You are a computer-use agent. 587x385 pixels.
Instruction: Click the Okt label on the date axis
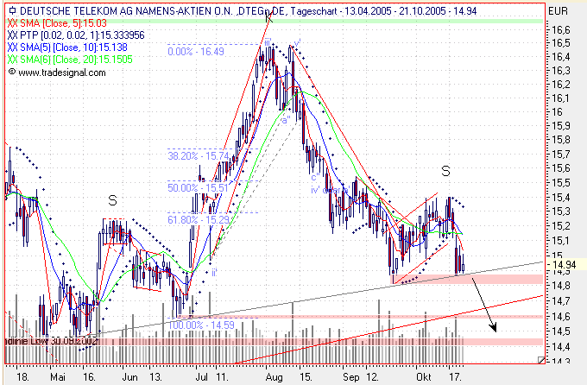pos(424,376)
